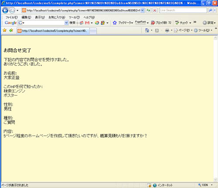
Task: Expand the command bar overflow chevron
Action: point(216,28)
